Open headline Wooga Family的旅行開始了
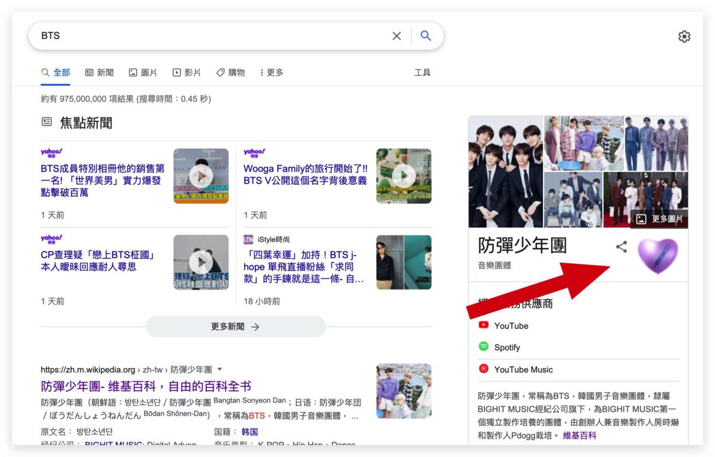This screenshot has height=457, width=715. (x=305, y=175)
